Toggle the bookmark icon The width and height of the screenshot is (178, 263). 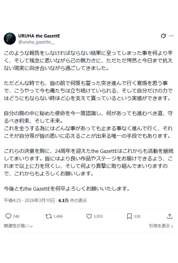click(x=129, y=216)
